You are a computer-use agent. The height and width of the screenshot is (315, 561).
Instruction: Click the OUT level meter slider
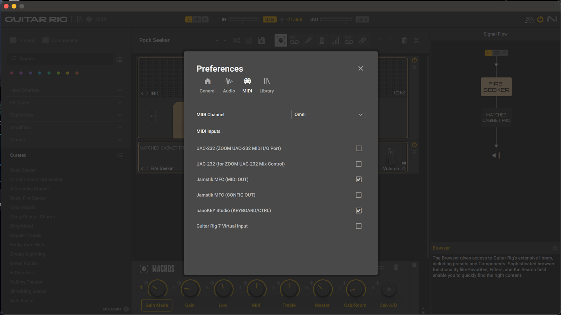pos(336,20)
